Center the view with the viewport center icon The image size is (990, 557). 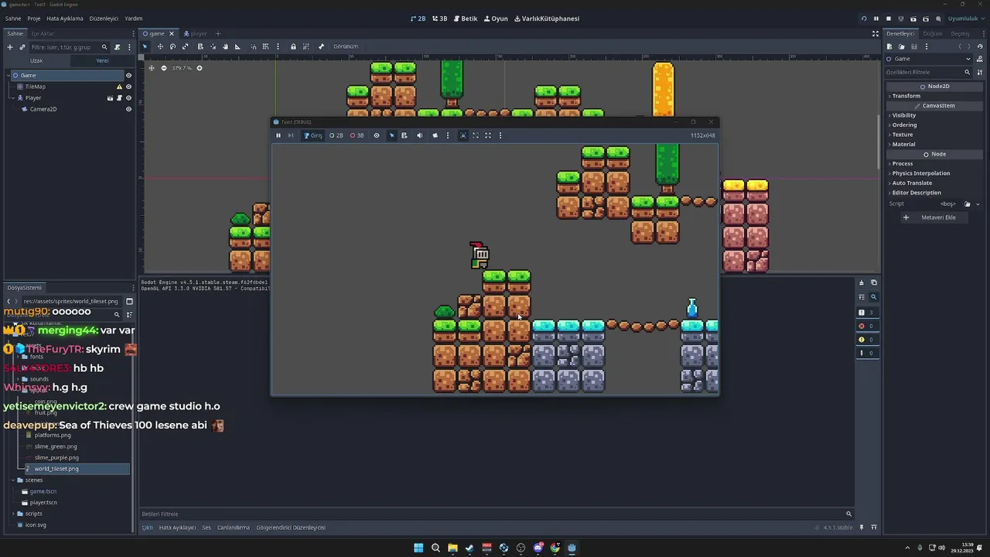click(x=152, y=68)
